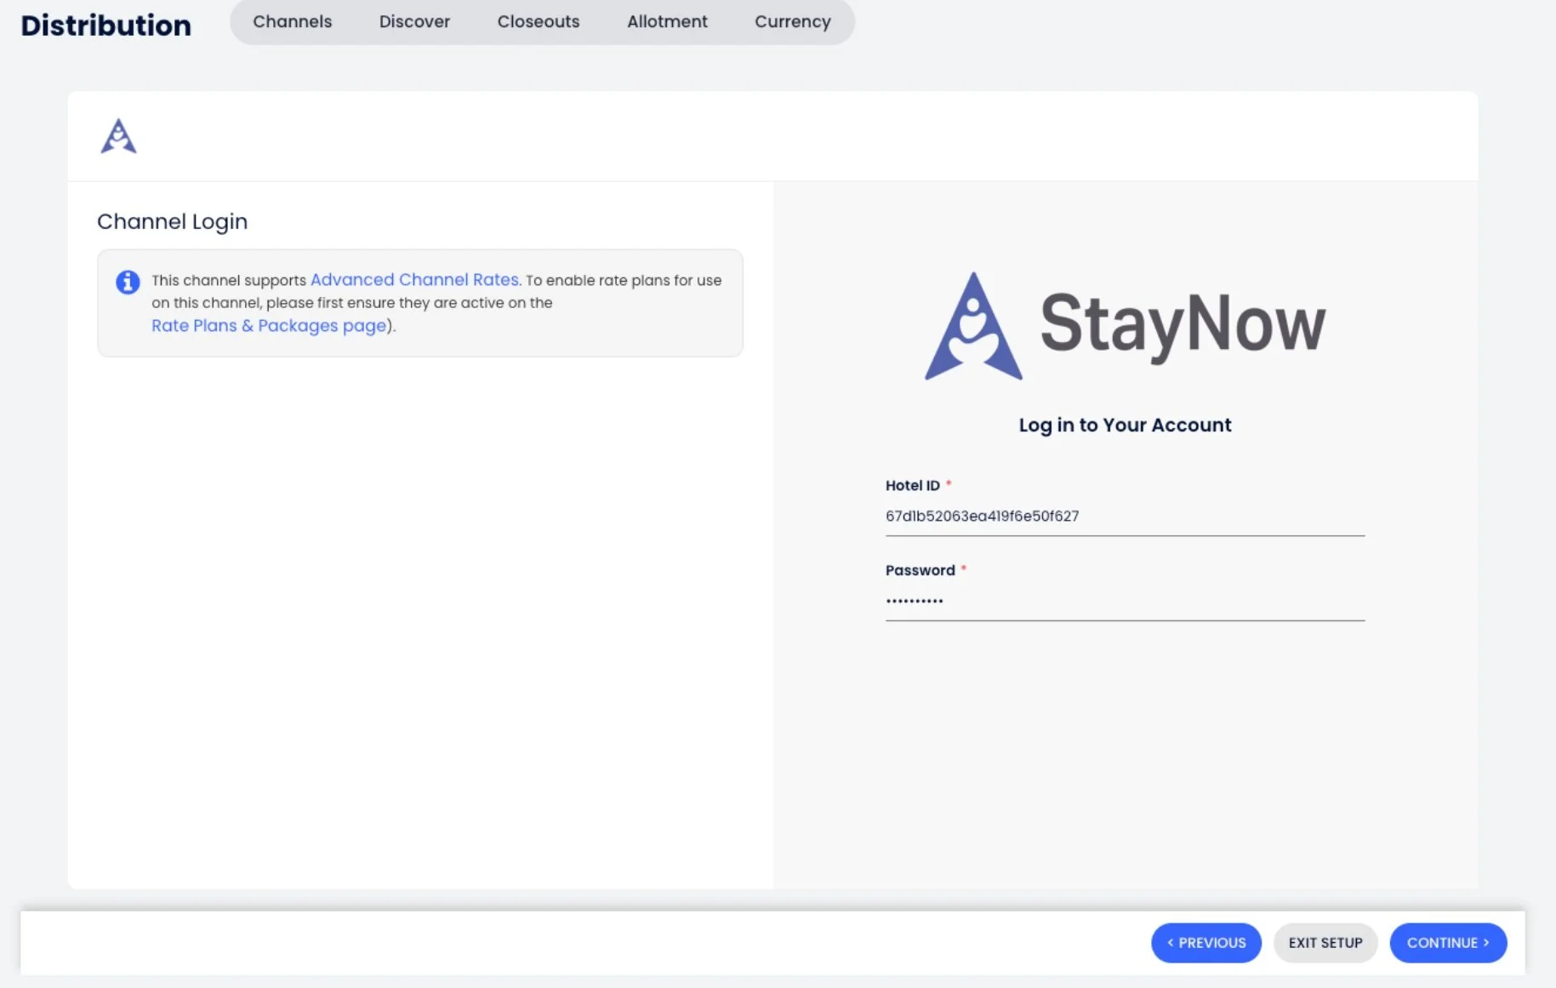This screenshot has height=988, width=1556.
Task: Click the 'Log in to Your Account' text
Action: (x=1125, y=425)
